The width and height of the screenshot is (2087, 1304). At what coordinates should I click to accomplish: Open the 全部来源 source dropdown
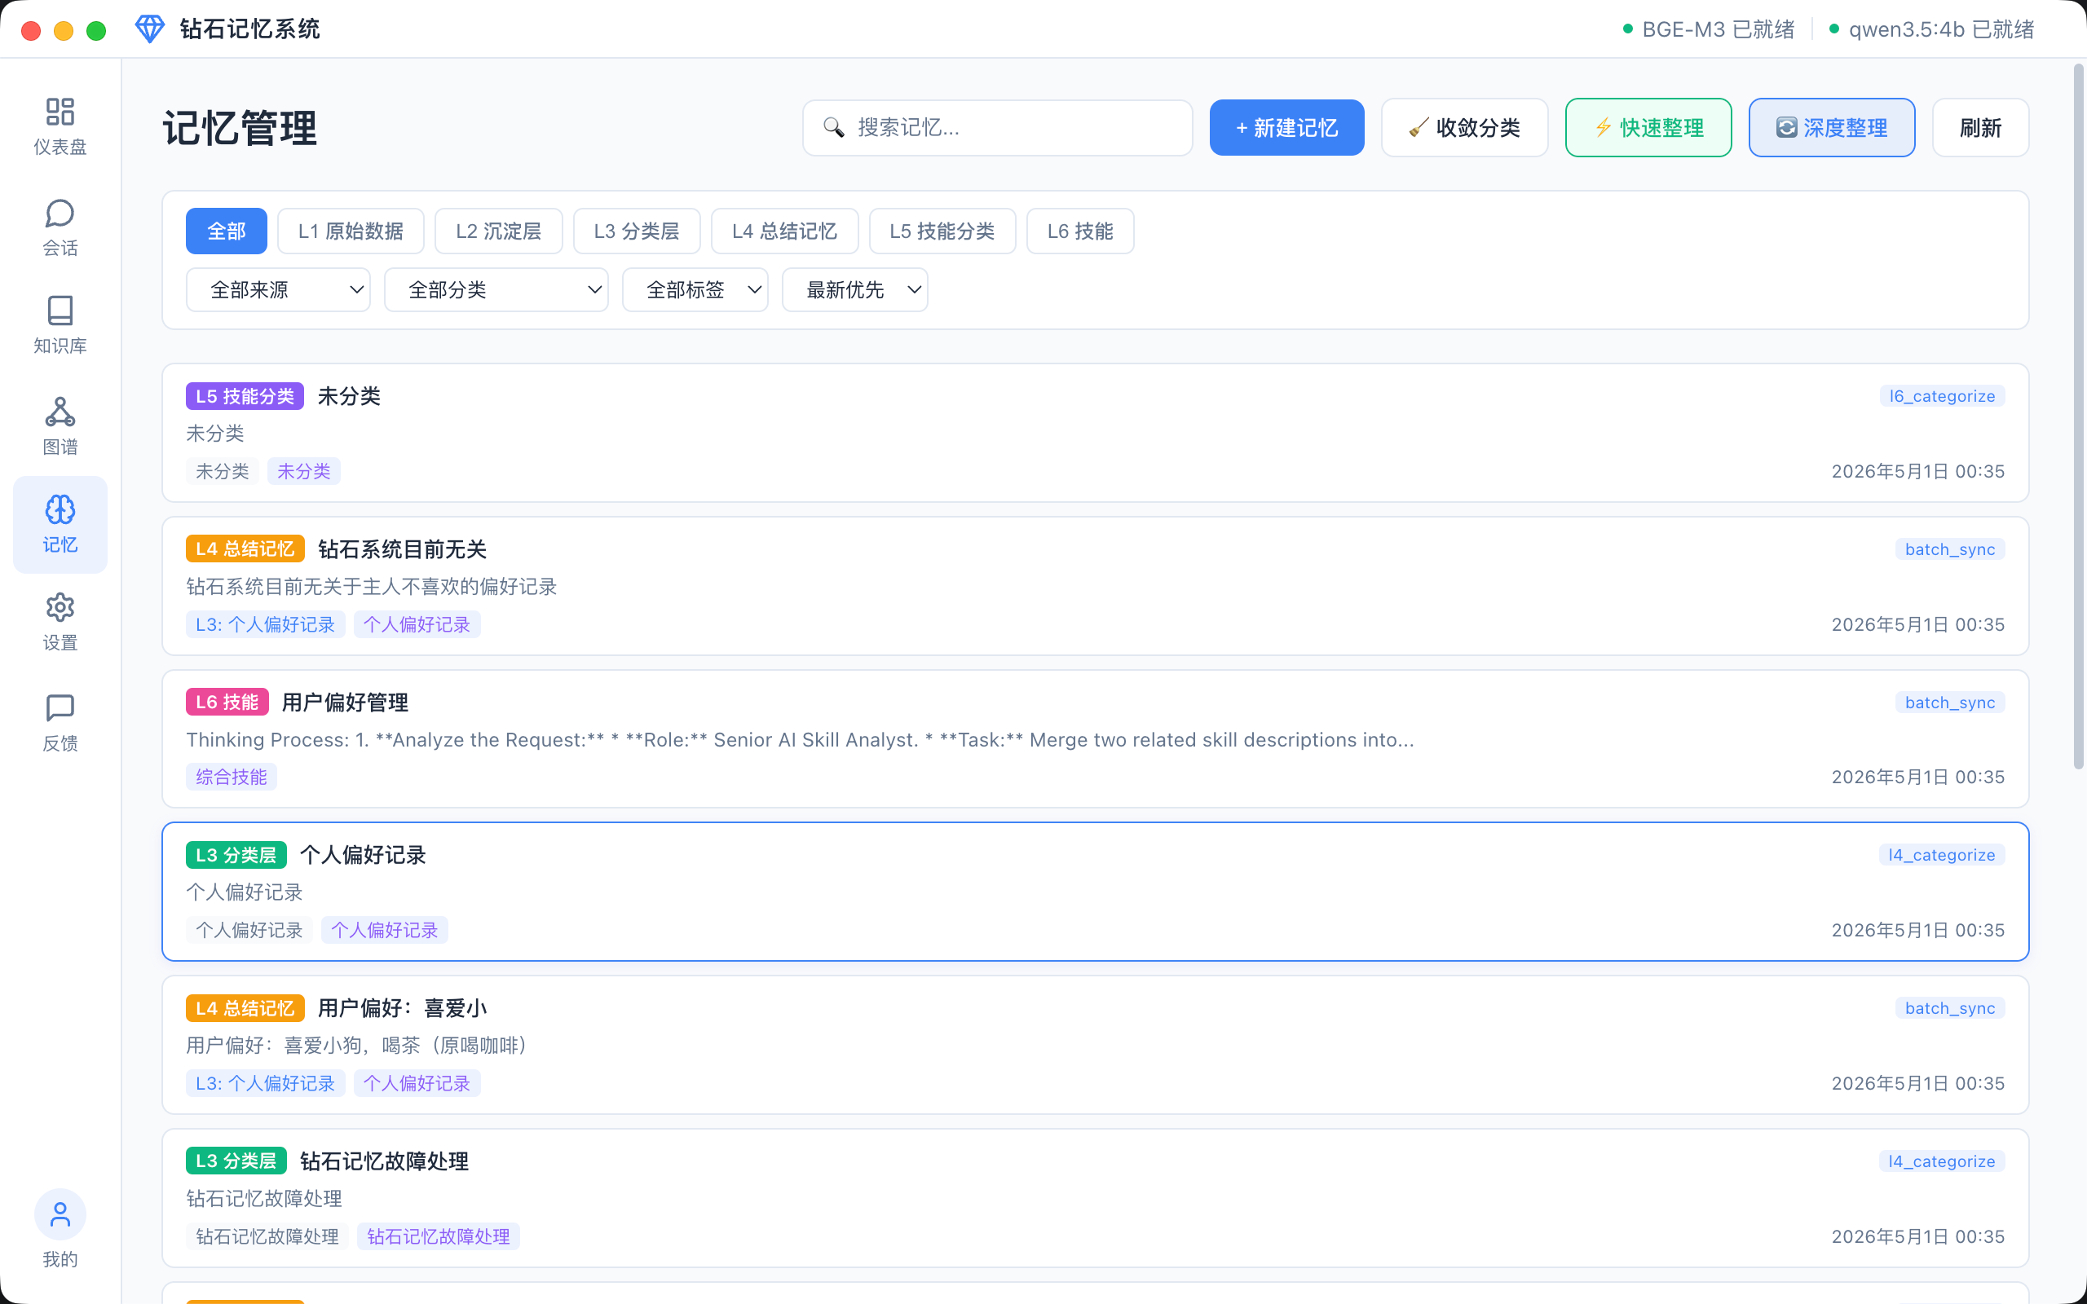(278, 290)
